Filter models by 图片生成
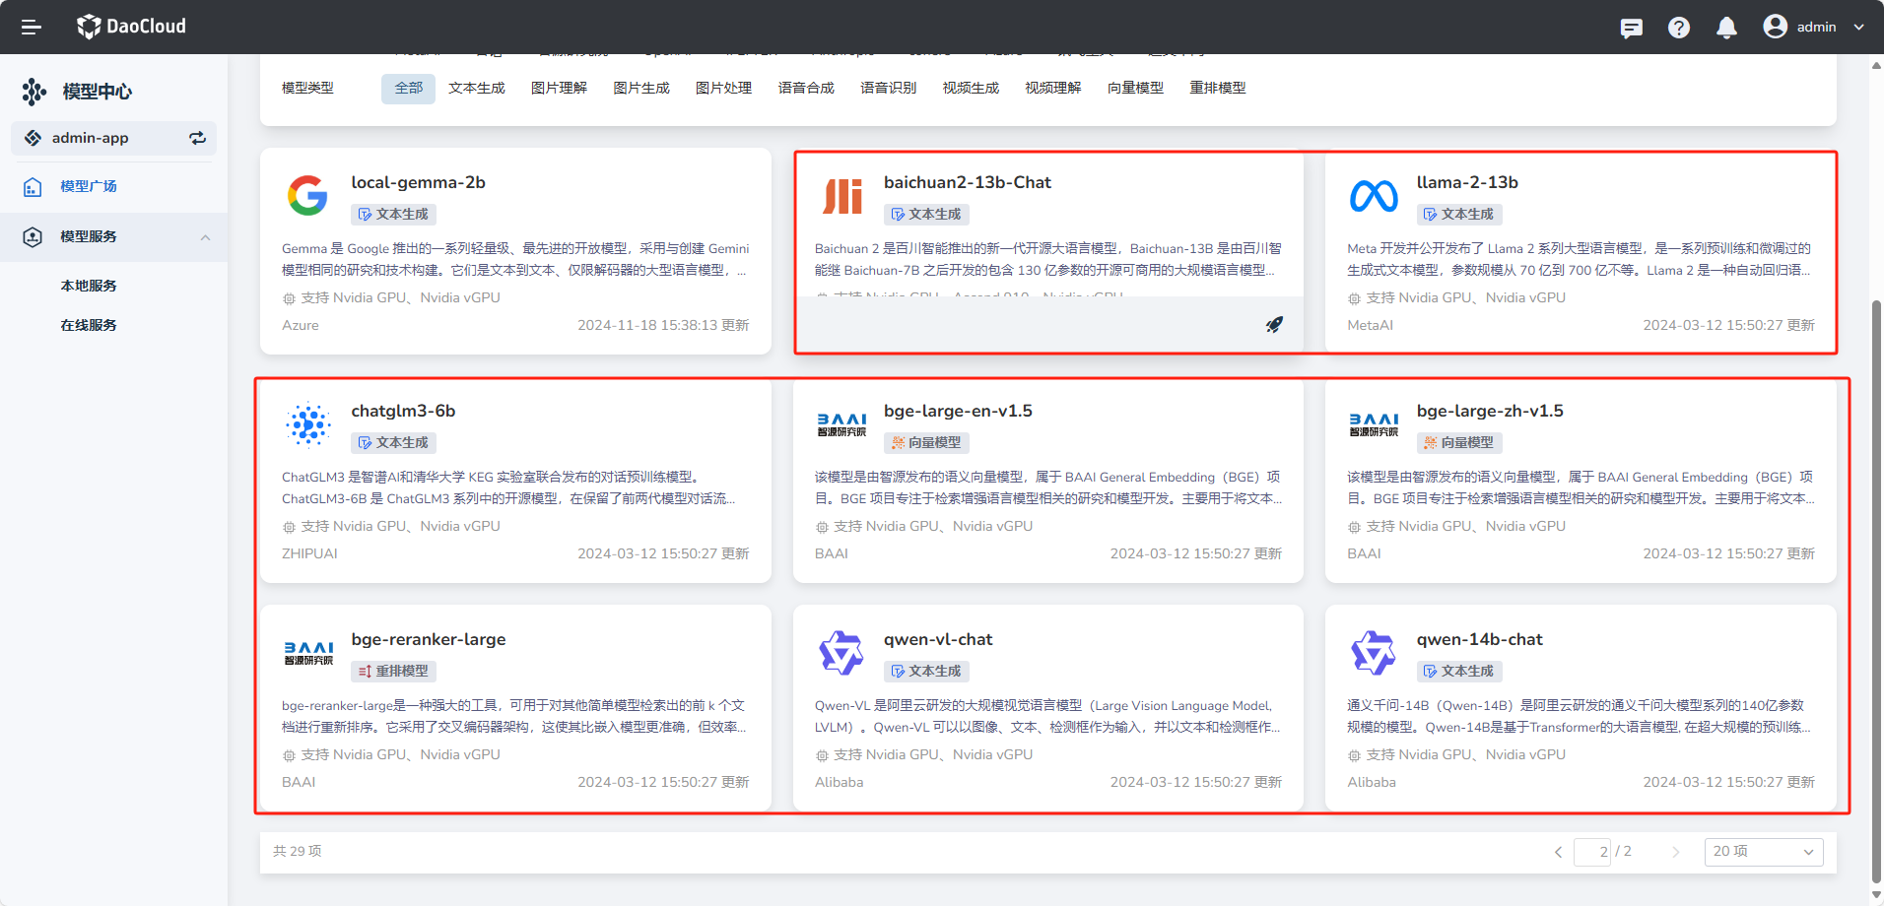Image resolution: width=1884 pixels, height=906 pixels. pyautogui.click(x=641, y=88)
